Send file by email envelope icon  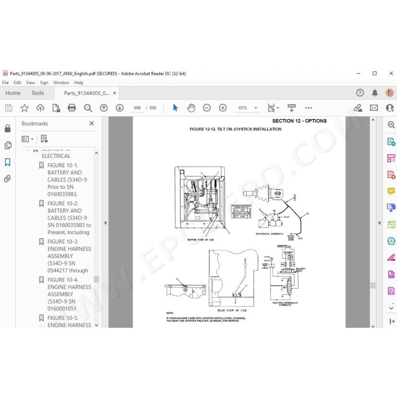[x=374, y=108]
